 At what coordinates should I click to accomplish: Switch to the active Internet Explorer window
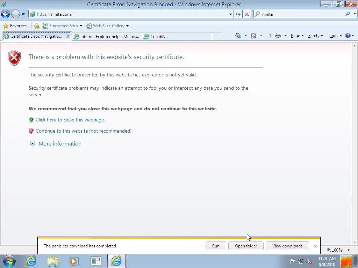click(116, 261)
